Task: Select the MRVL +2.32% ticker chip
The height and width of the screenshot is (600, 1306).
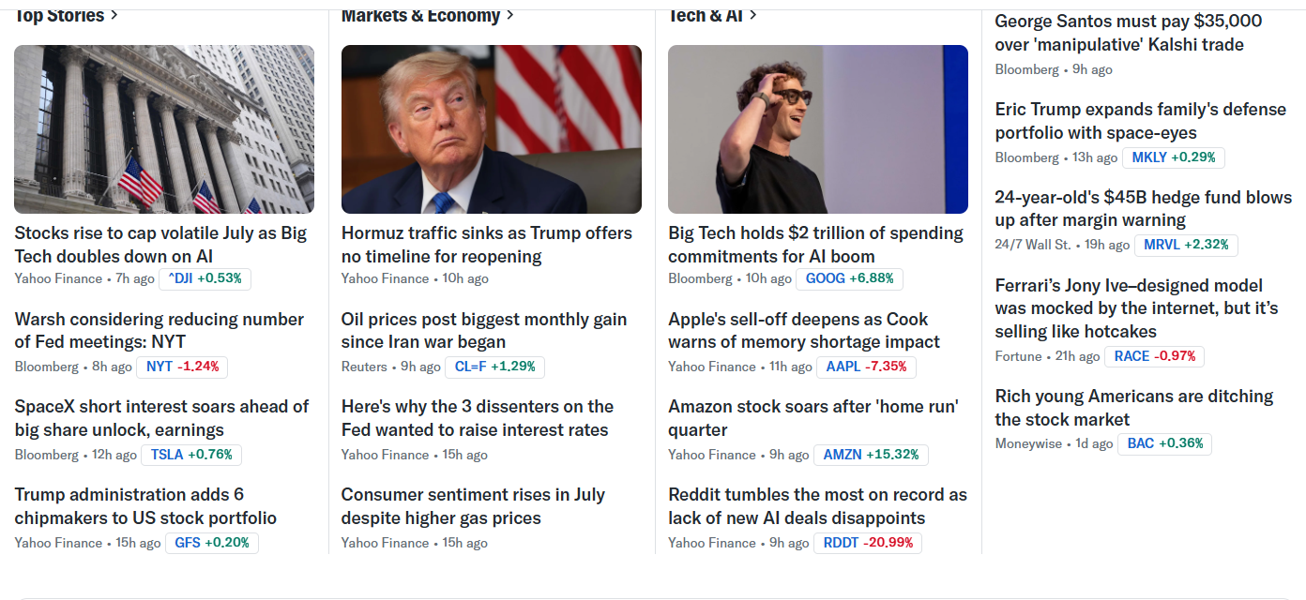Action: click(1186, 245)
